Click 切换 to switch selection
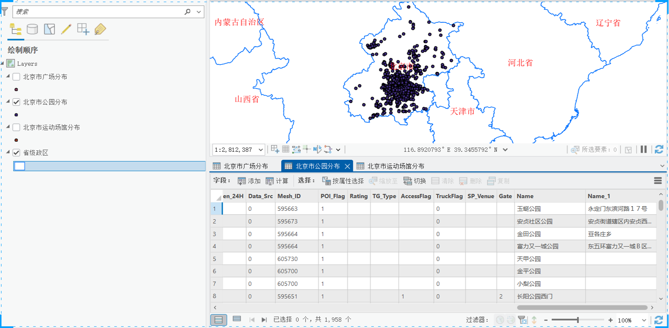The height and width of the screenshot is (328, 669). pyautogui.click(x=415, y=181)
